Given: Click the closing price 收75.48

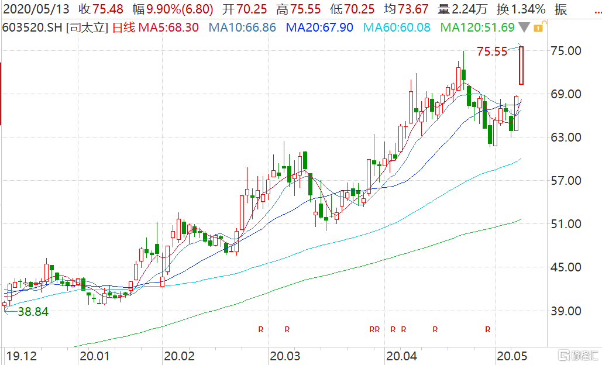Looking at the screenshot, I should [x=101, y=9].
